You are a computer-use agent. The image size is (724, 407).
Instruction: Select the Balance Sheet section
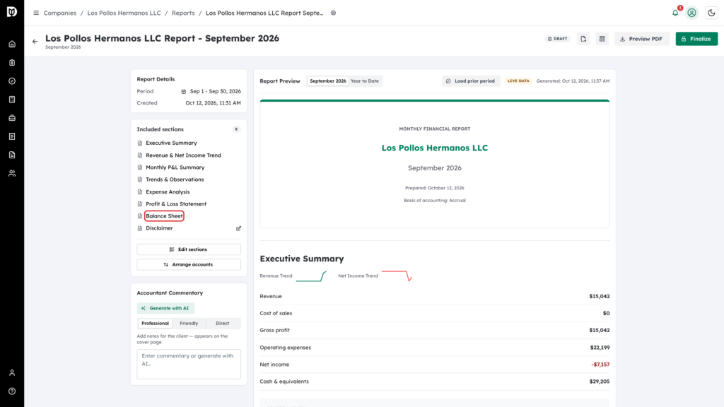pyautogui.click(x=164, y=216)
